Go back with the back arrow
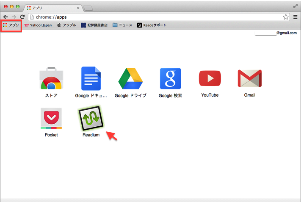The image size is (301, 203). click(6, 17)
